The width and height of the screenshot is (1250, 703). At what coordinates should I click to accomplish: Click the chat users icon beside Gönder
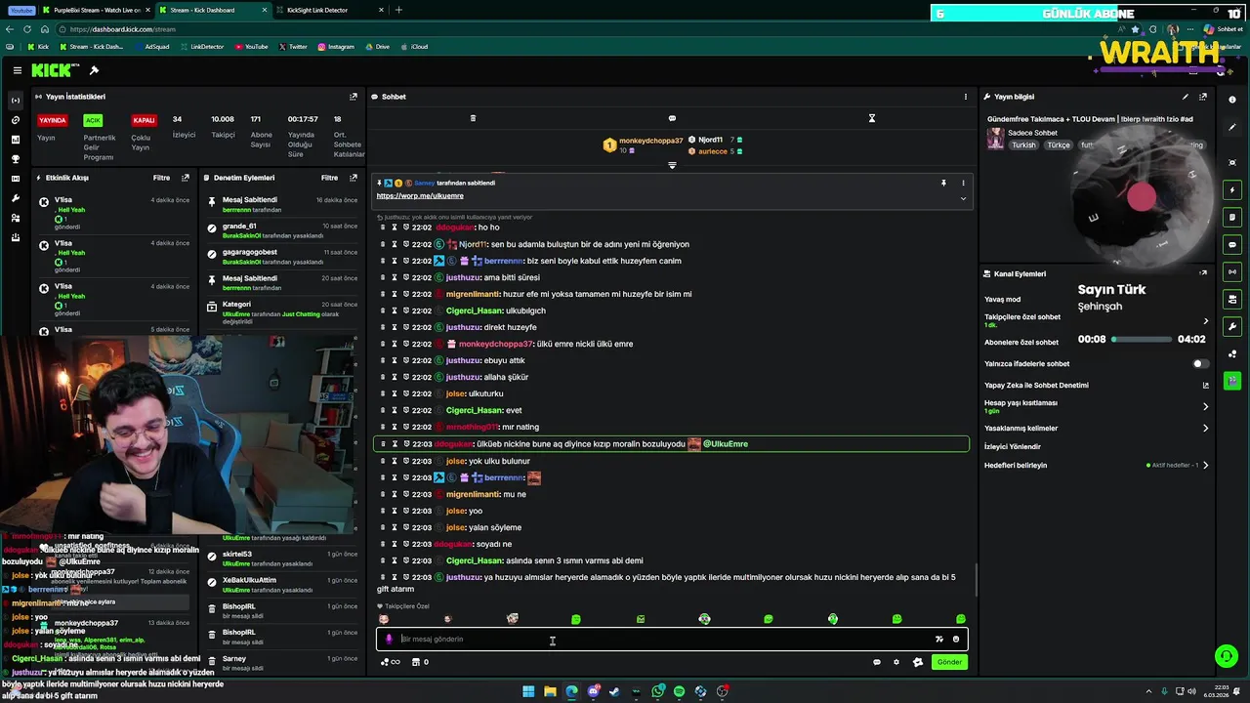pyautogui.click(x=918, y=662)
